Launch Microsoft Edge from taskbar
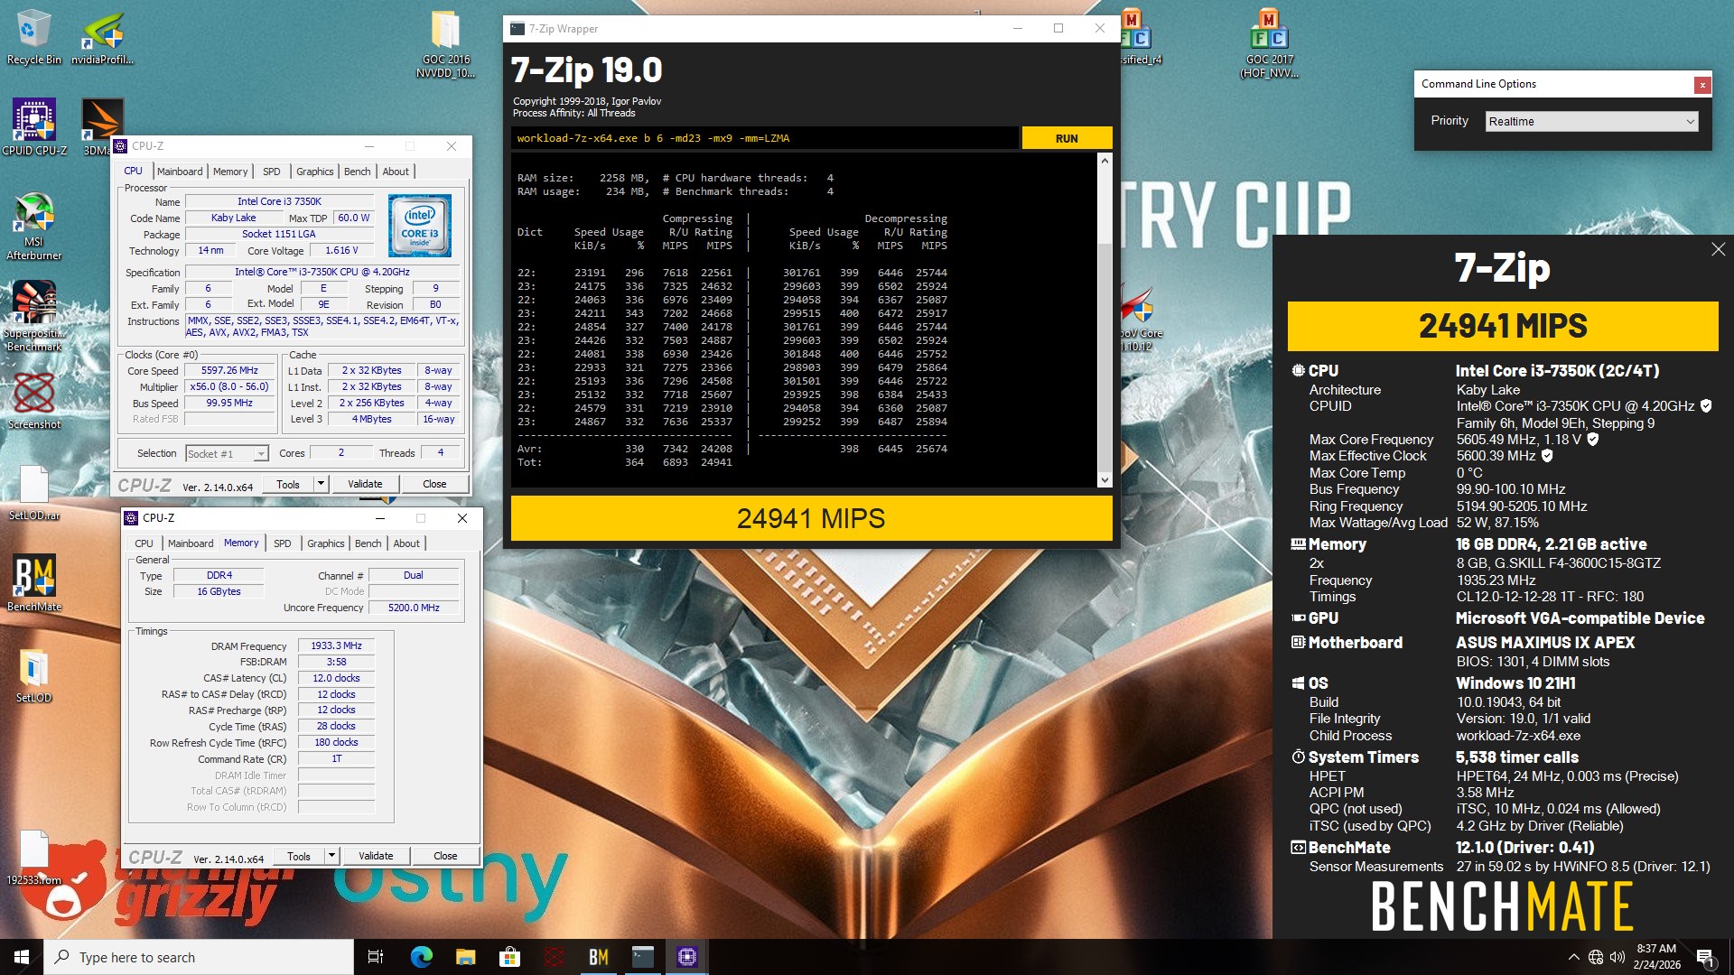 (x=421, y=957)
